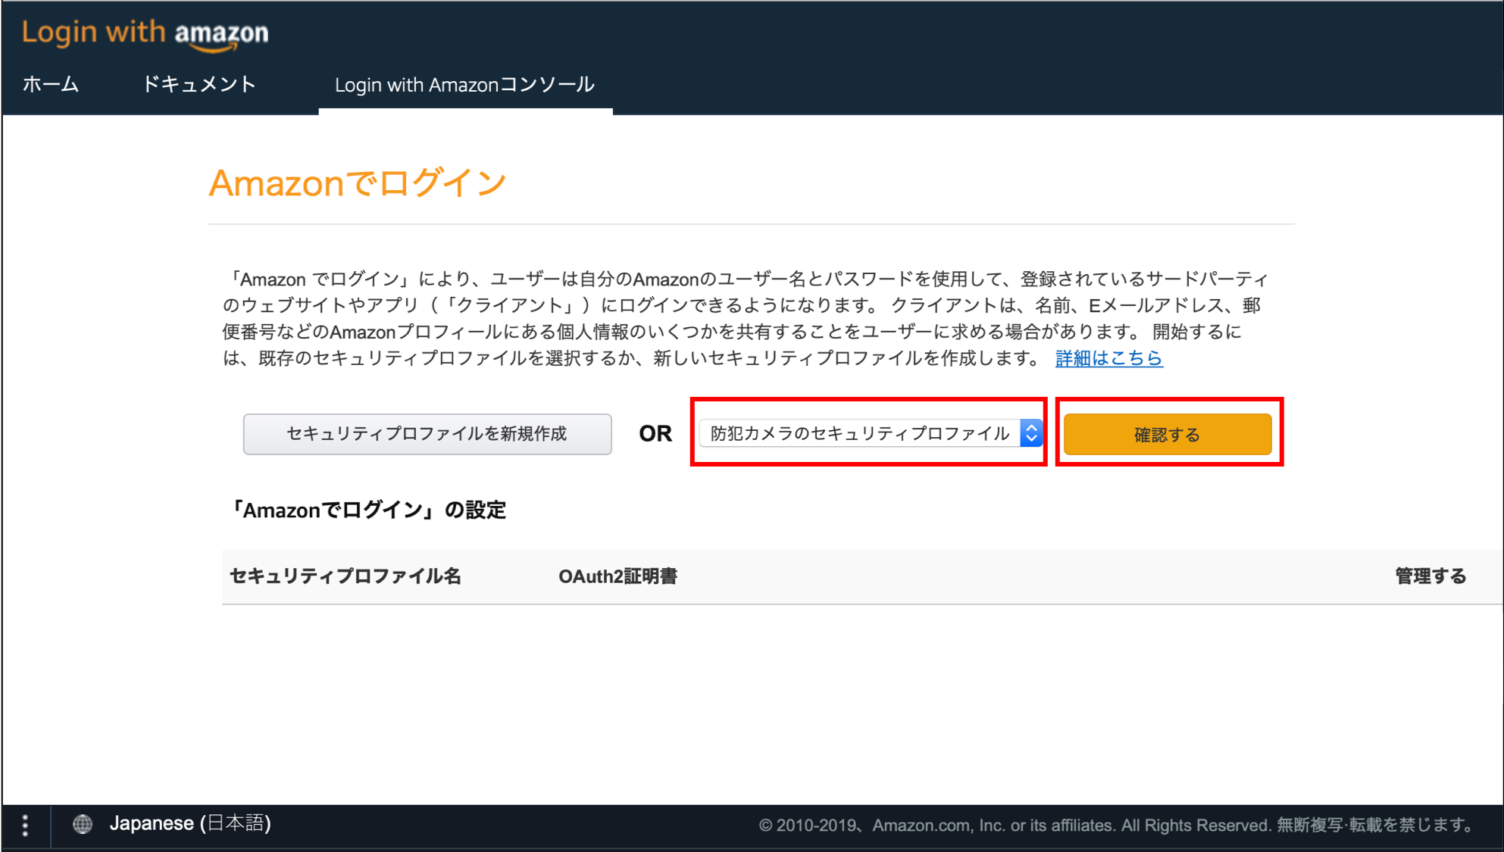Click the description paragraph about Amazonでログイン
Image resolution: width=1504 pixels, height=852 pixels.
[x=743, y=319]
